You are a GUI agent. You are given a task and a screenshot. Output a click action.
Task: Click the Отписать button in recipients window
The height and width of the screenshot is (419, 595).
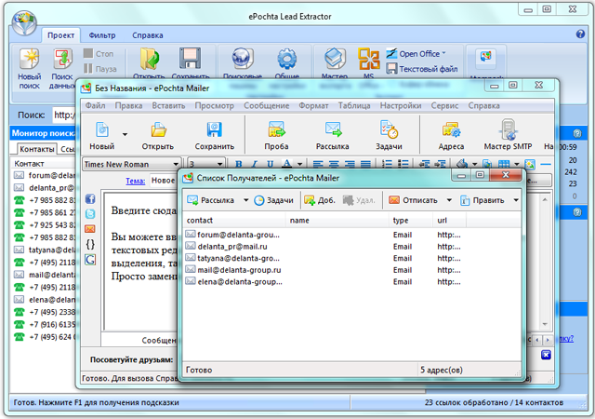click(414, 200)
